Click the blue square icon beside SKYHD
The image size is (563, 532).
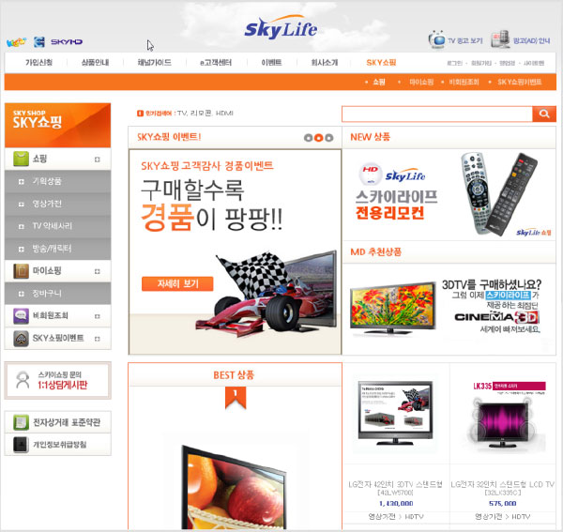click(39, 41)
